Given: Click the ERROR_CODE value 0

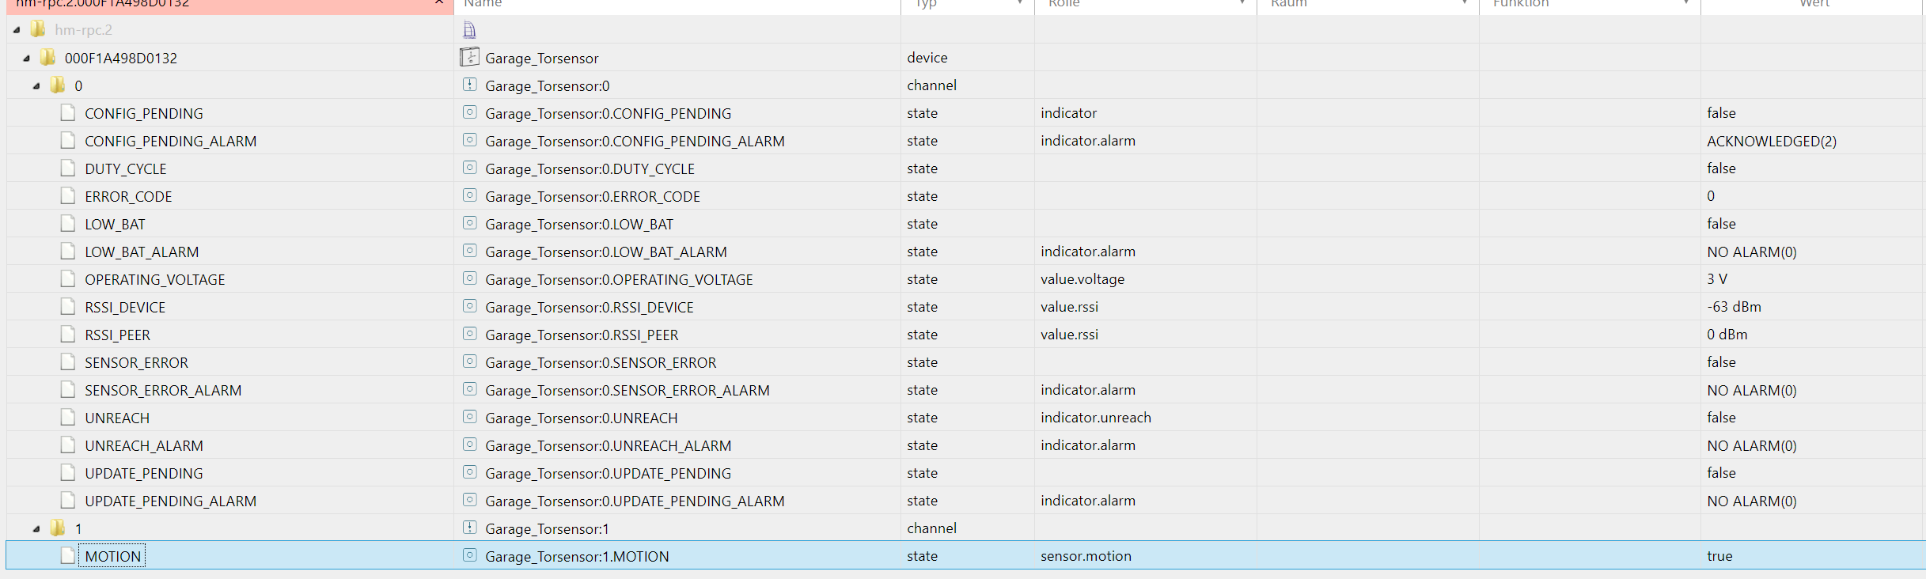Looking at the screenshot, I should [1711, 196].
